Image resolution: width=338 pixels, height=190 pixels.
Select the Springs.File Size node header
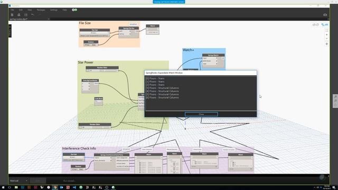coord(129,28)
